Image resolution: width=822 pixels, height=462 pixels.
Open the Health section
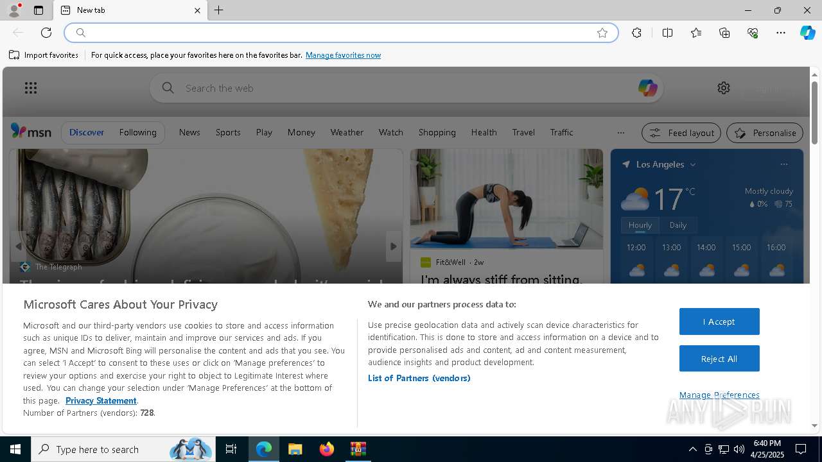coord(484,132)
